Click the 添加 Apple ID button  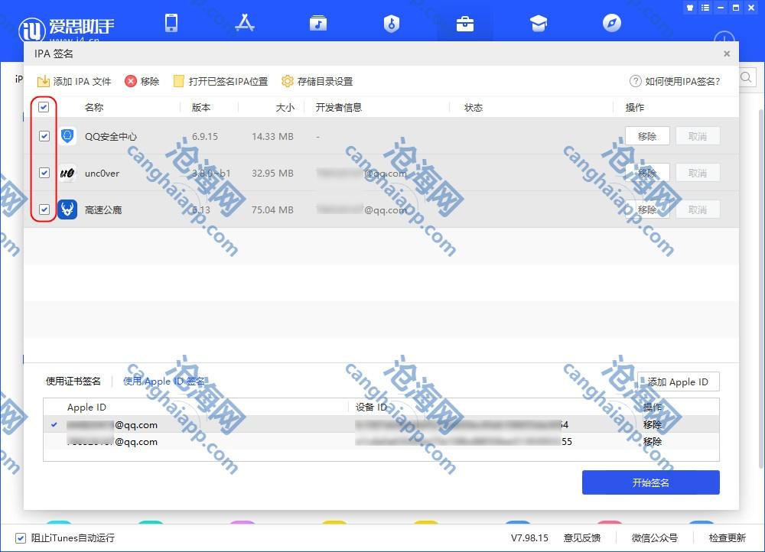point(678,382)
